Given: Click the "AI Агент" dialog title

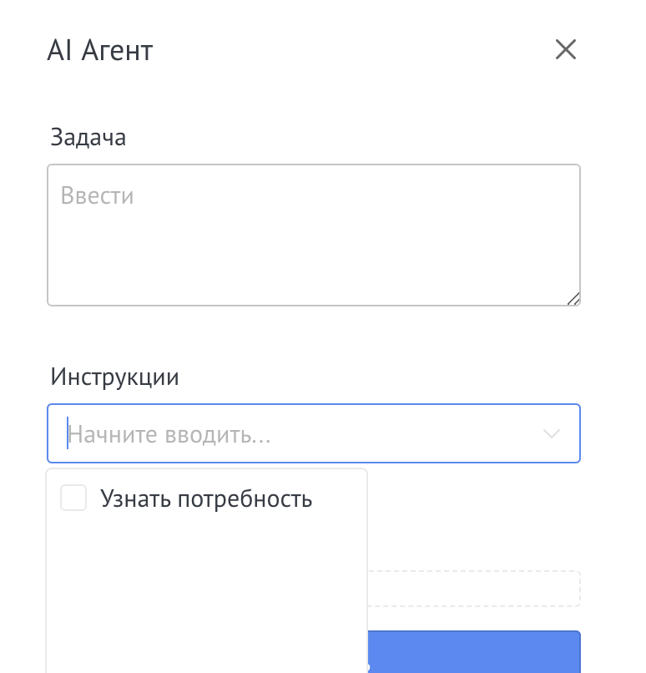Looking at the screenshot, I should click(x=100, y=51).
